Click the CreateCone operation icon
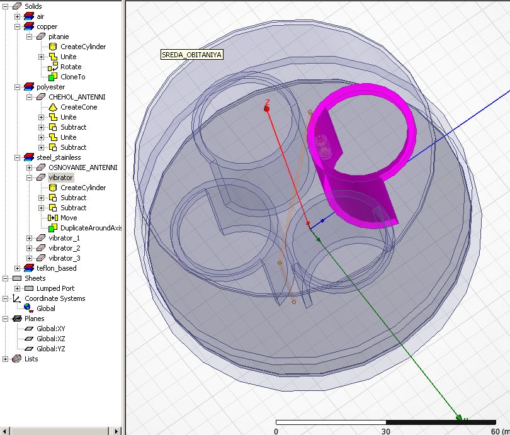Viewport: 510px width, 435px height. pos(53,107)
